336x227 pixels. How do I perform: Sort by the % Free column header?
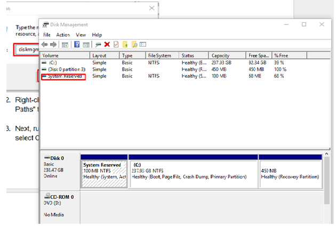pyautogui.click(x=289, y=55)
